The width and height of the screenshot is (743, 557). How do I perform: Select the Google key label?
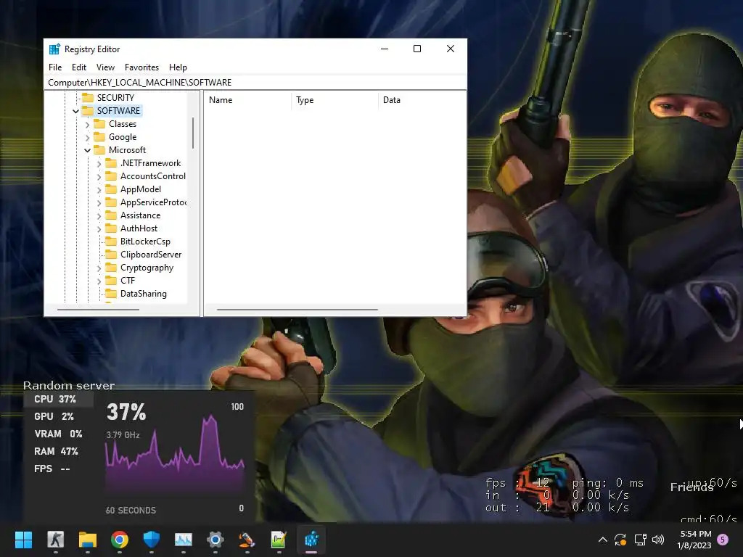[x=122, y=137]
